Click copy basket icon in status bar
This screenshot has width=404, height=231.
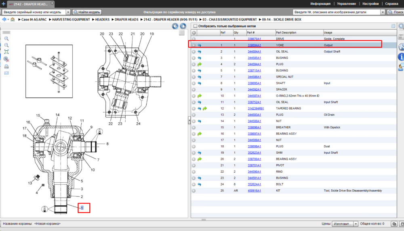[x=394, y=224]
